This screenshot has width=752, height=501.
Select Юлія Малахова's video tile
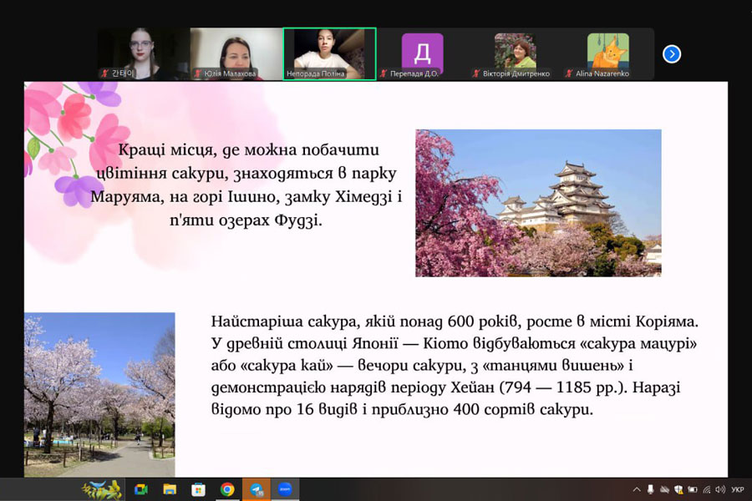[x=236, y=53]
